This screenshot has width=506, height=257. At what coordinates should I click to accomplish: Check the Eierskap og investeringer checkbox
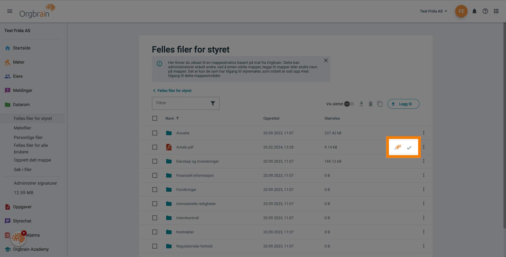[x=155, y=161]
